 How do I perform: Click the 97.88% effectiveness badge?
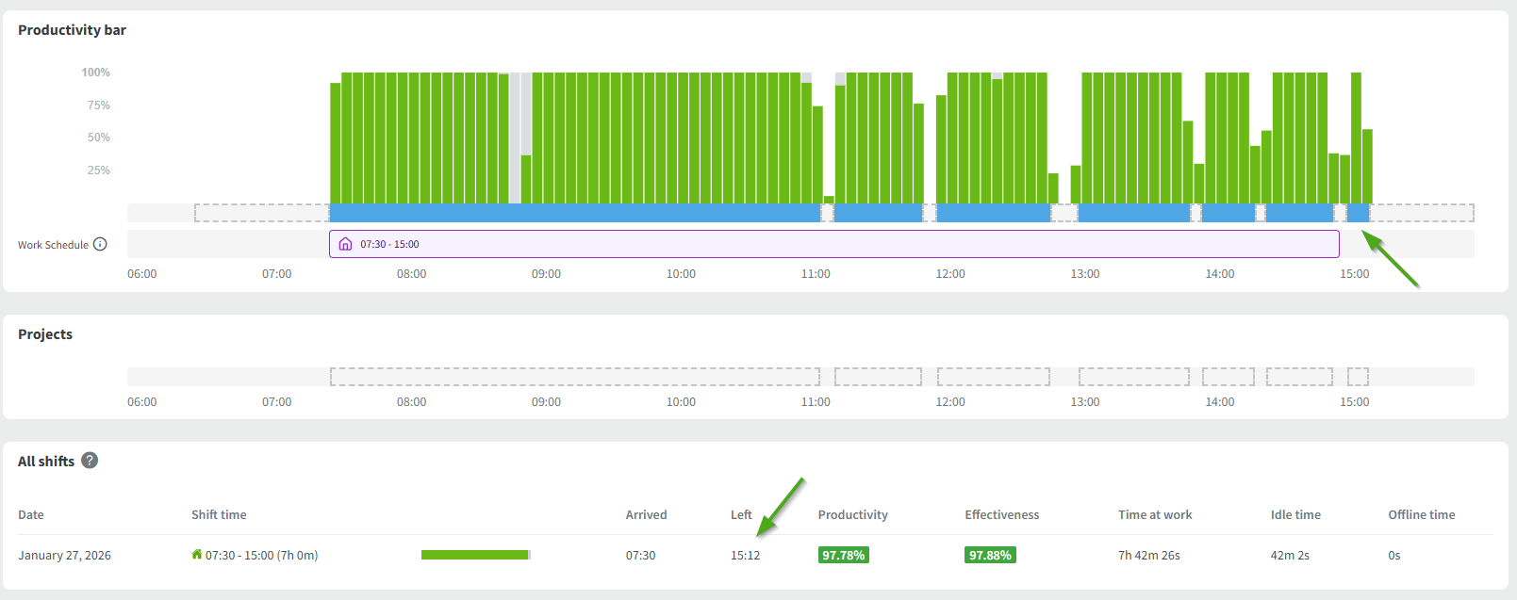click(x=990, y=555)
